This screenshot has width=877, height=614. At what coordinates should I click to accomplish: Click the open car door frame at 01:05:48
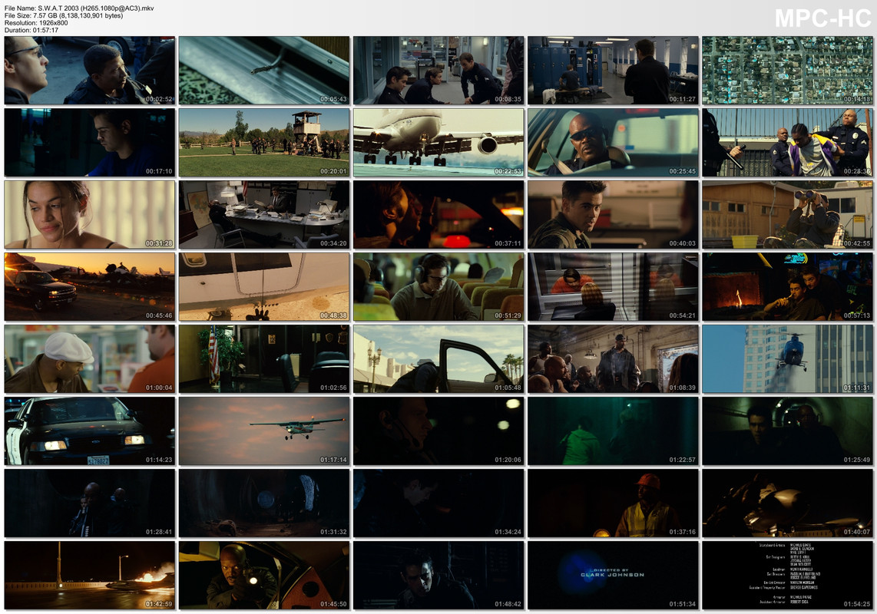click(438, 359)
